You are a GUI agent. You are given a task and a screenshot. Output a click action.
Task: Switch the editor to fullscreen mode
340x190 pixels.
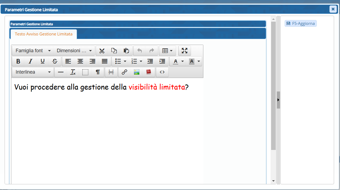click(x=184, y=51)
